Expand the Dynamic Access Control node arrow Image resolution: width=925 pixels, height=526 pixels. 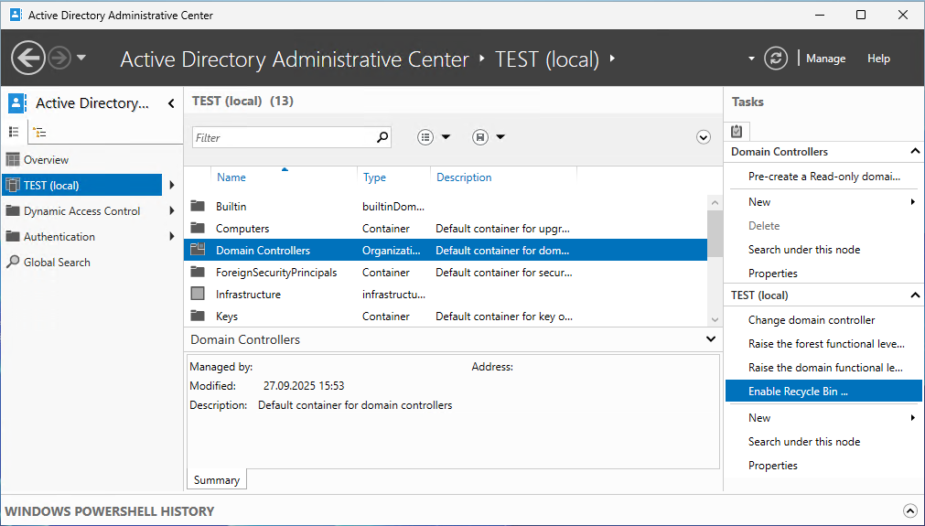172,211
